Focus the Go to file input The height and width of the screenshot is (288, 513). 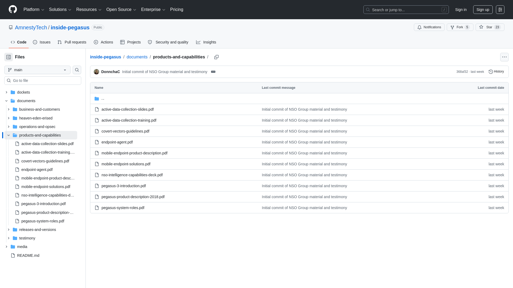[43, 81]
